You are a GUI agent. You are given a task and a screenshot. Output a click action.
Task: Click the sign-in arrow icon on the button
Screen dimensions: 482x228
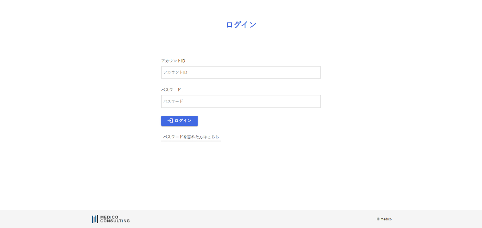pos(170,121)
